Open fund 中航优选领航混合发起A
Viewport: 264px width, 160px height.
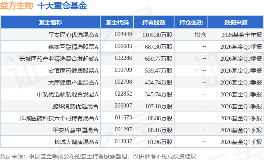click(x=68, y=94)
